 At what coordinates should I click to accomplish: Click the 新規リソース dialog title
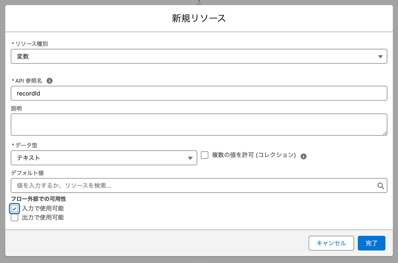click(199, 18)
